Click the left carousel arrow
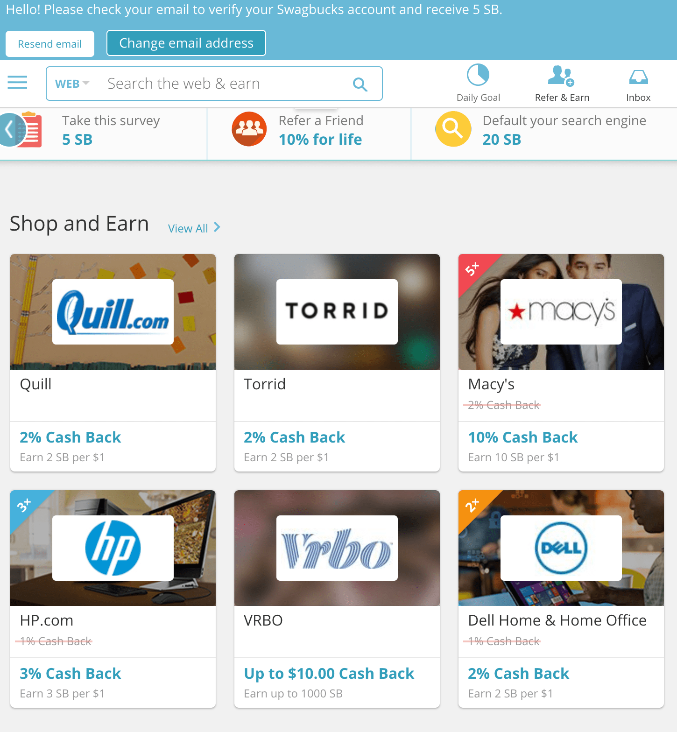The height and width of the screenshot is (732, 677). [x=8, y=129]
